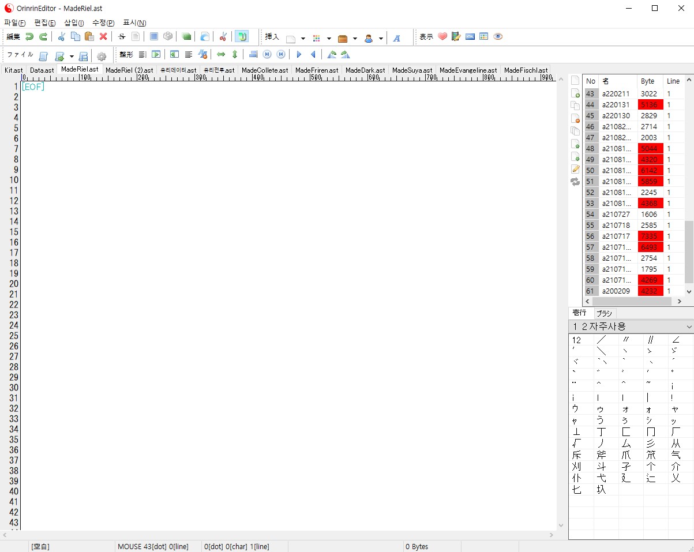Click the HTML export icon

point(470,36)
